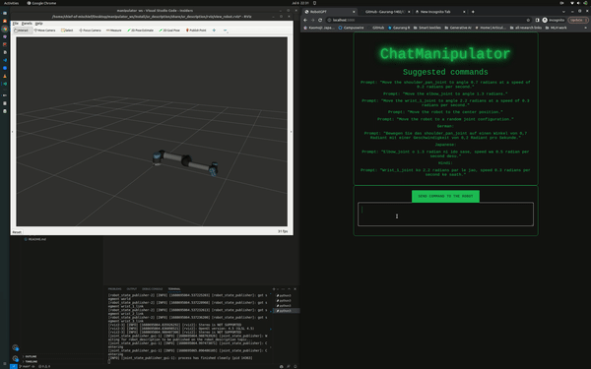
Task: Expand the Timeline section in VS Code sidebar
Action: [31, 361]
